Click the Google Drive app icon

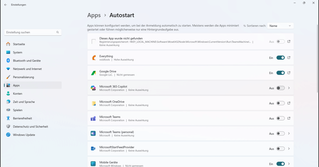(x=94, y=73)
